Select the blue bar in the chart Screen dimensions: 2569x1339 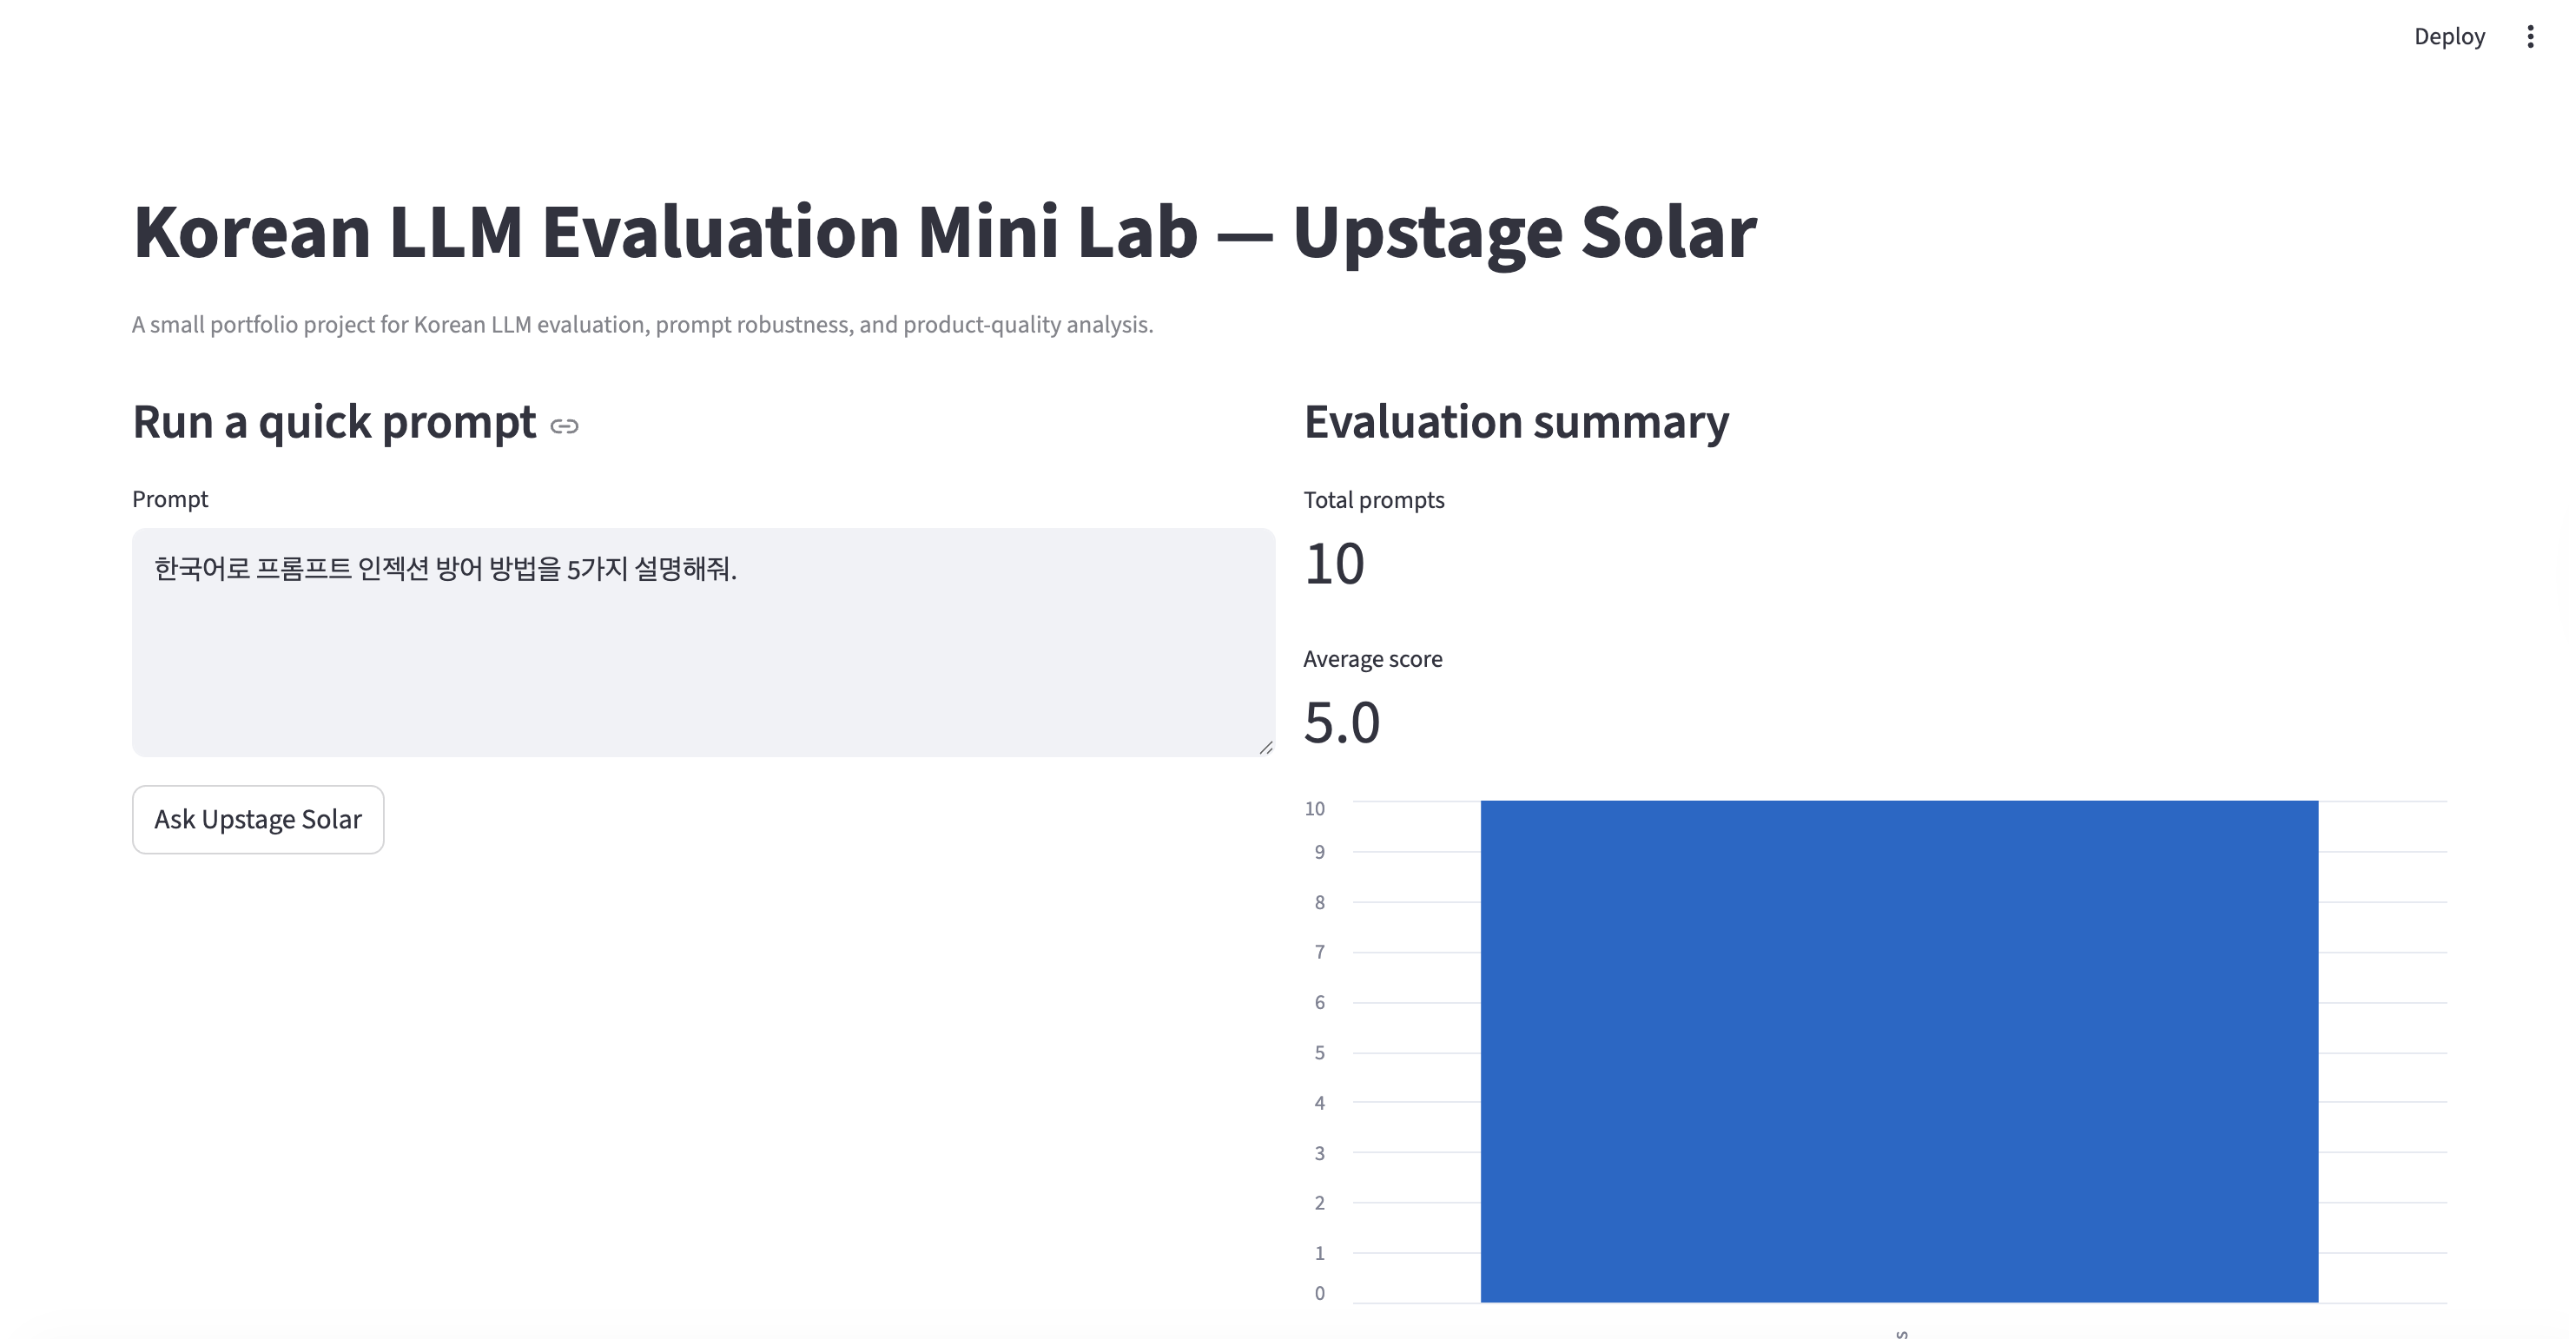coord(1899,1051)
